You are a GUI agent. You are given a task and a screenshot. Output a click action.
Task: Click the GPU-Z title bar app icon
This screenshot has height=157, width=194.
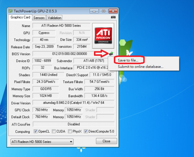click(x=11, y=11)
